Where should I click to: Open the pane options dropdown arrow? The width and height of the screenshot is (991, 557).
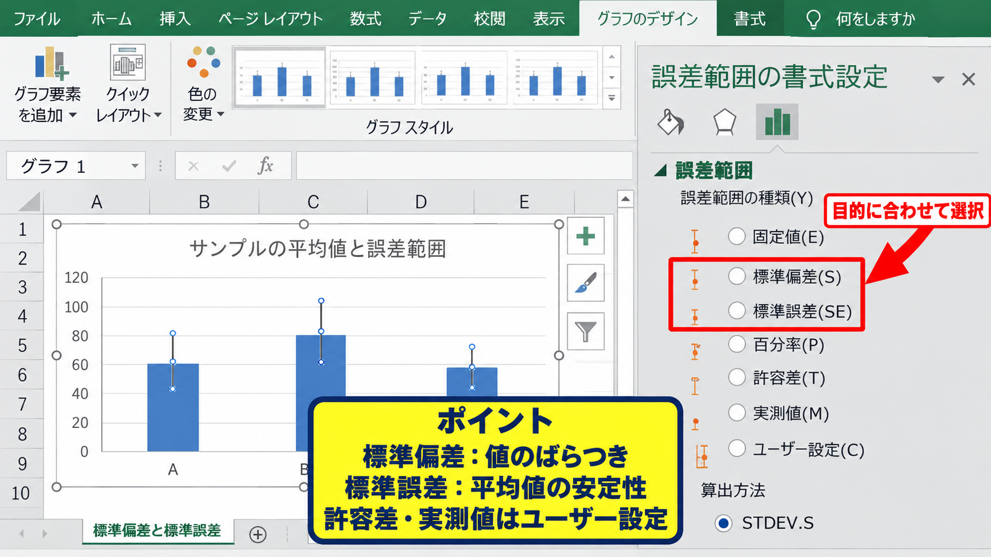[x=938, y=79]
